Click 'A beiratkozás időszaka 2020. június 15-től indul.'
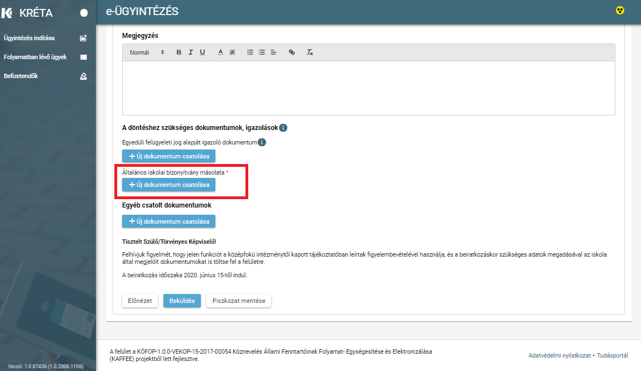 click(x=185, y=275)
